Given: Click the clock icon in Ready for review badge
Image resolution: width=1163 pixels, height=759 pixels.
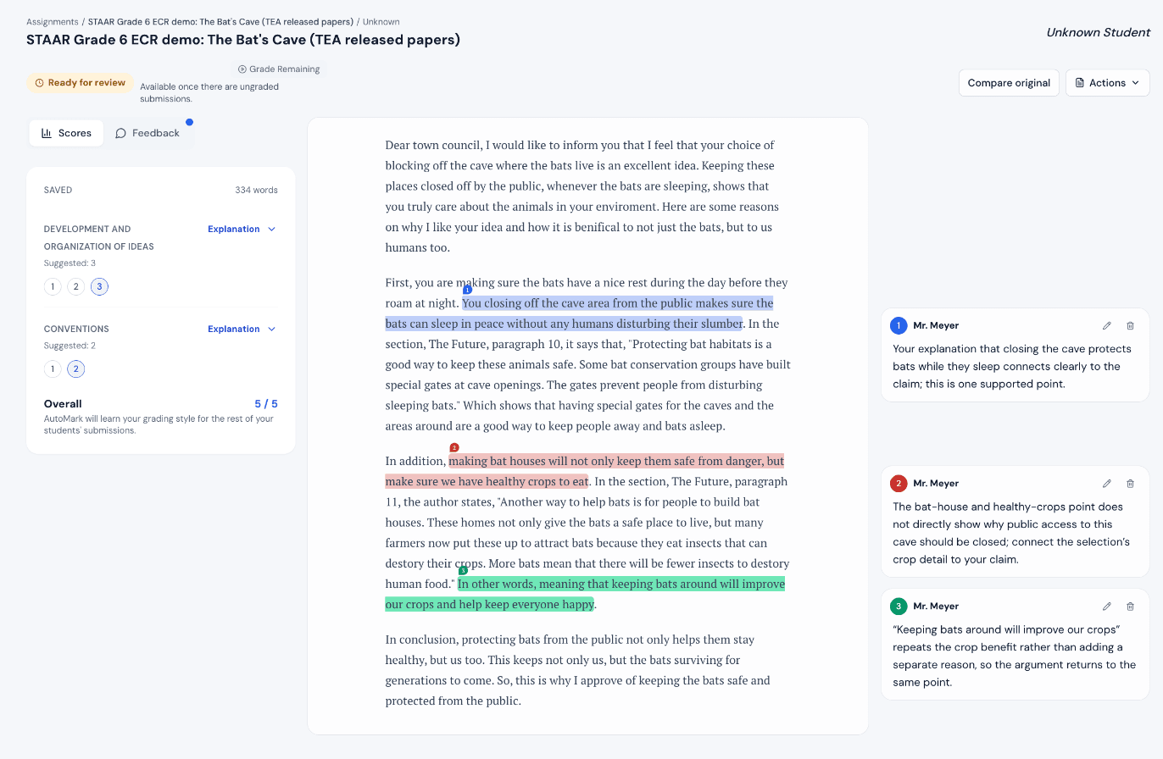Looking at the screenshot, I should coord(39,83).
